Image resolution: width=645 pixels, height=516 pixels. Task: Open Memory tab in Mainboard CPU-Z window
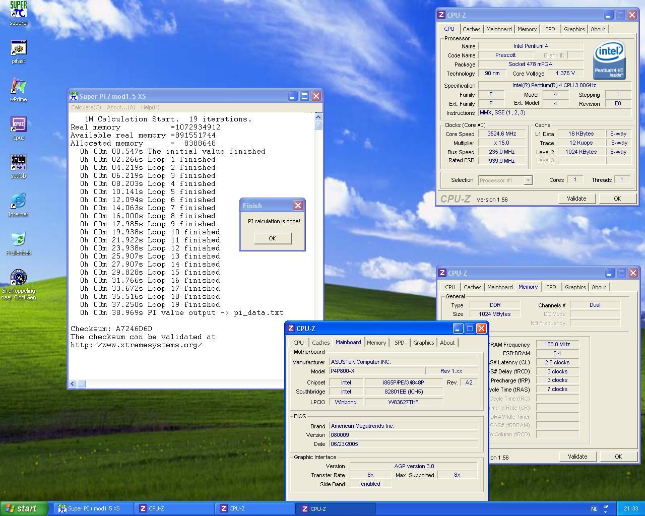(376, 343)
